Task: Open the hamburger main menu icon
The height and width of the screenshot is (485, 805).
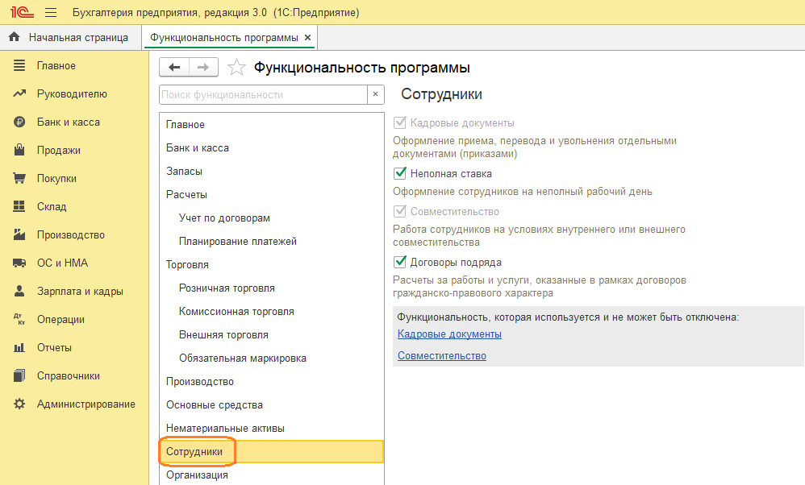Action: [51, 13]
